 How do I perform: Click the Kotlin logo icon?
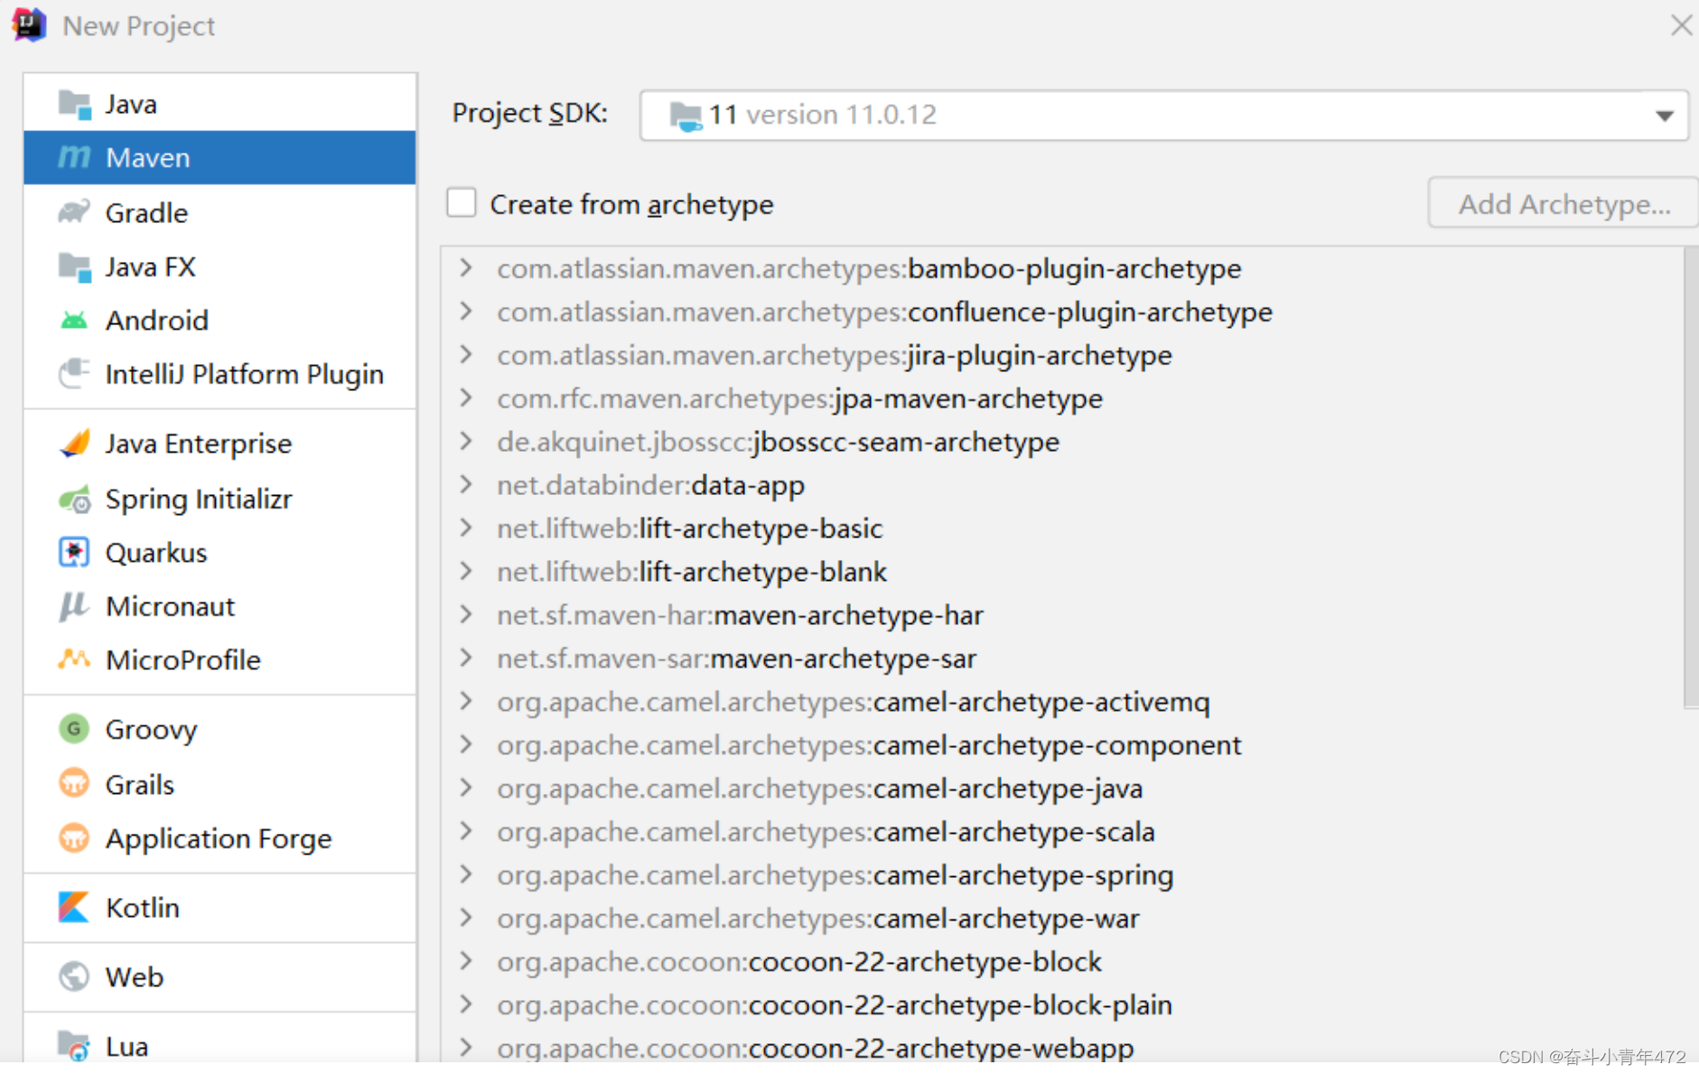(x=74, y=907)
